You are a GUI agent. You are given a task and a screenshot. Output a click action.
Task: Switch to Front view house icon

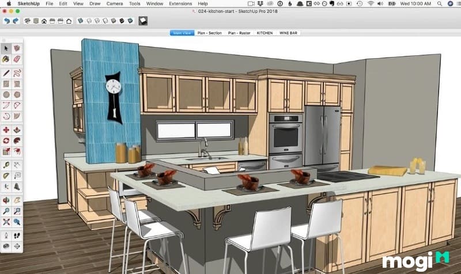point(44,21)
